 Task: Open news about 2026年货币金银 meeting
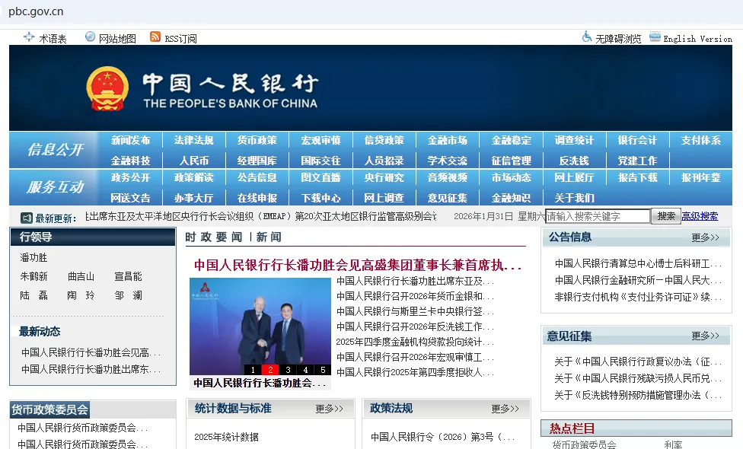415,296
